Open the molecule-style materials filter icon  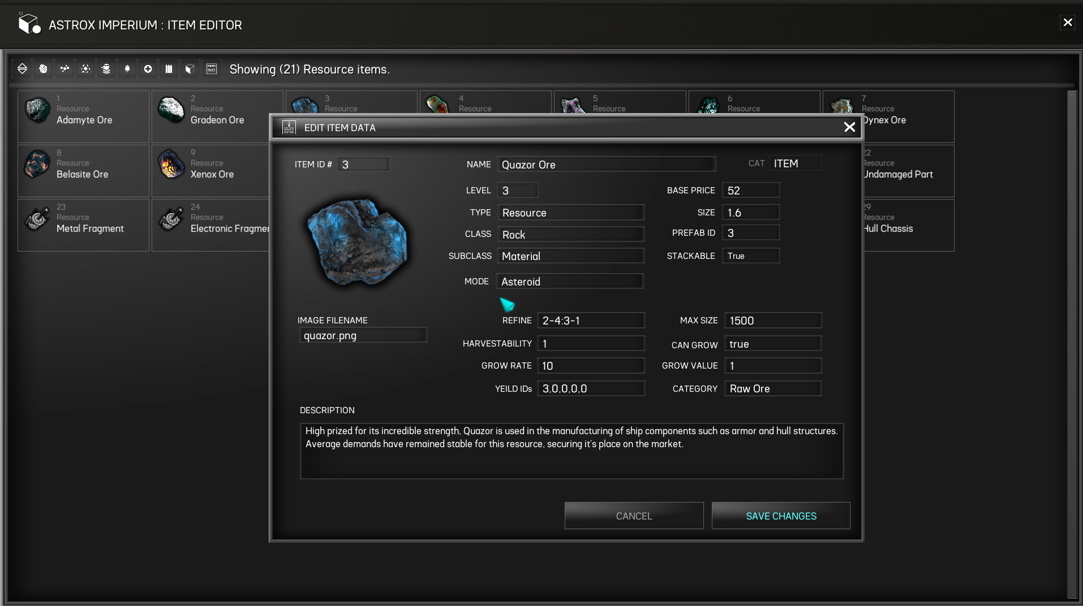(64, 68)
